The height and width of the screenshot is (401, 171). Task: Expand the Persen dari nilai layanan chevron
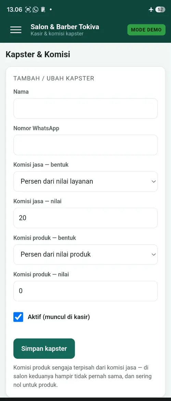click(154, 181)
